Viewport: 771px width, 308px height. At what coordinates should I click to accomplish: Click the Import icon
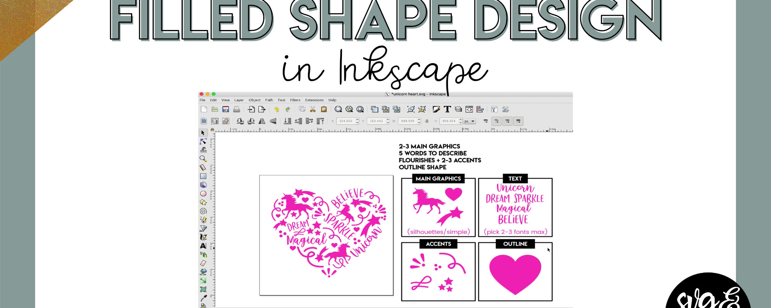(251, 109)
